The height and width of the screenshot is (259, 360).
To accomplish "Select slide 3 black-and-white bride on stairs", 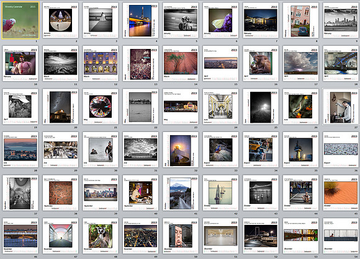I will 101,20.
